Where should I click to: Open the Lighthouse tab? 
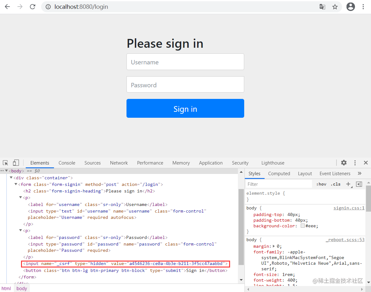pos(273,163)
